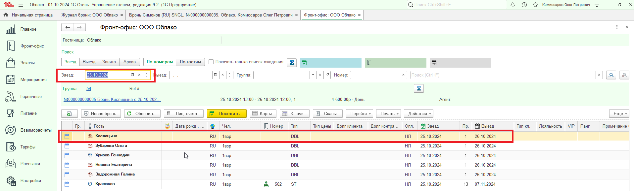
Task: Close the Фронт-офис: ООО Облако tab
Action: 359,15
